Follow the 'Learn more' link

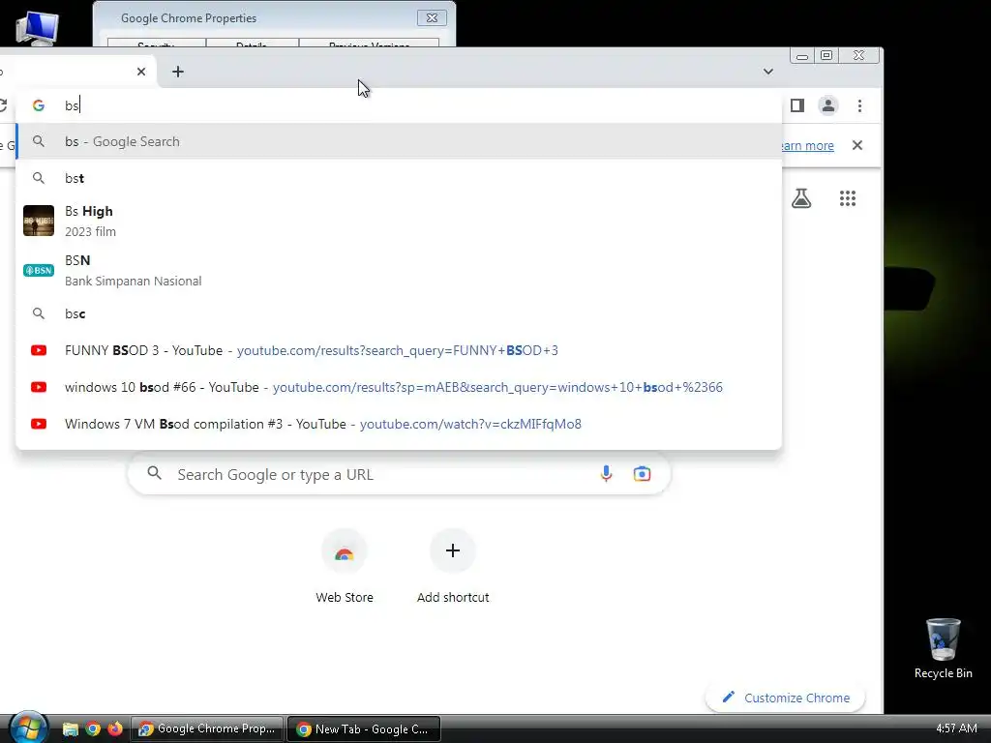[807, 146]
